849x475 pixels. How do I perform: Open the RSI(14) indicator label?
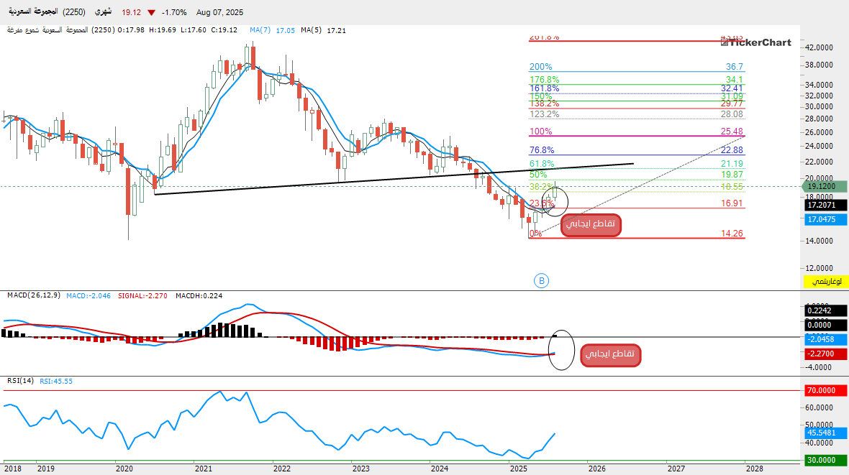point(21,381)
